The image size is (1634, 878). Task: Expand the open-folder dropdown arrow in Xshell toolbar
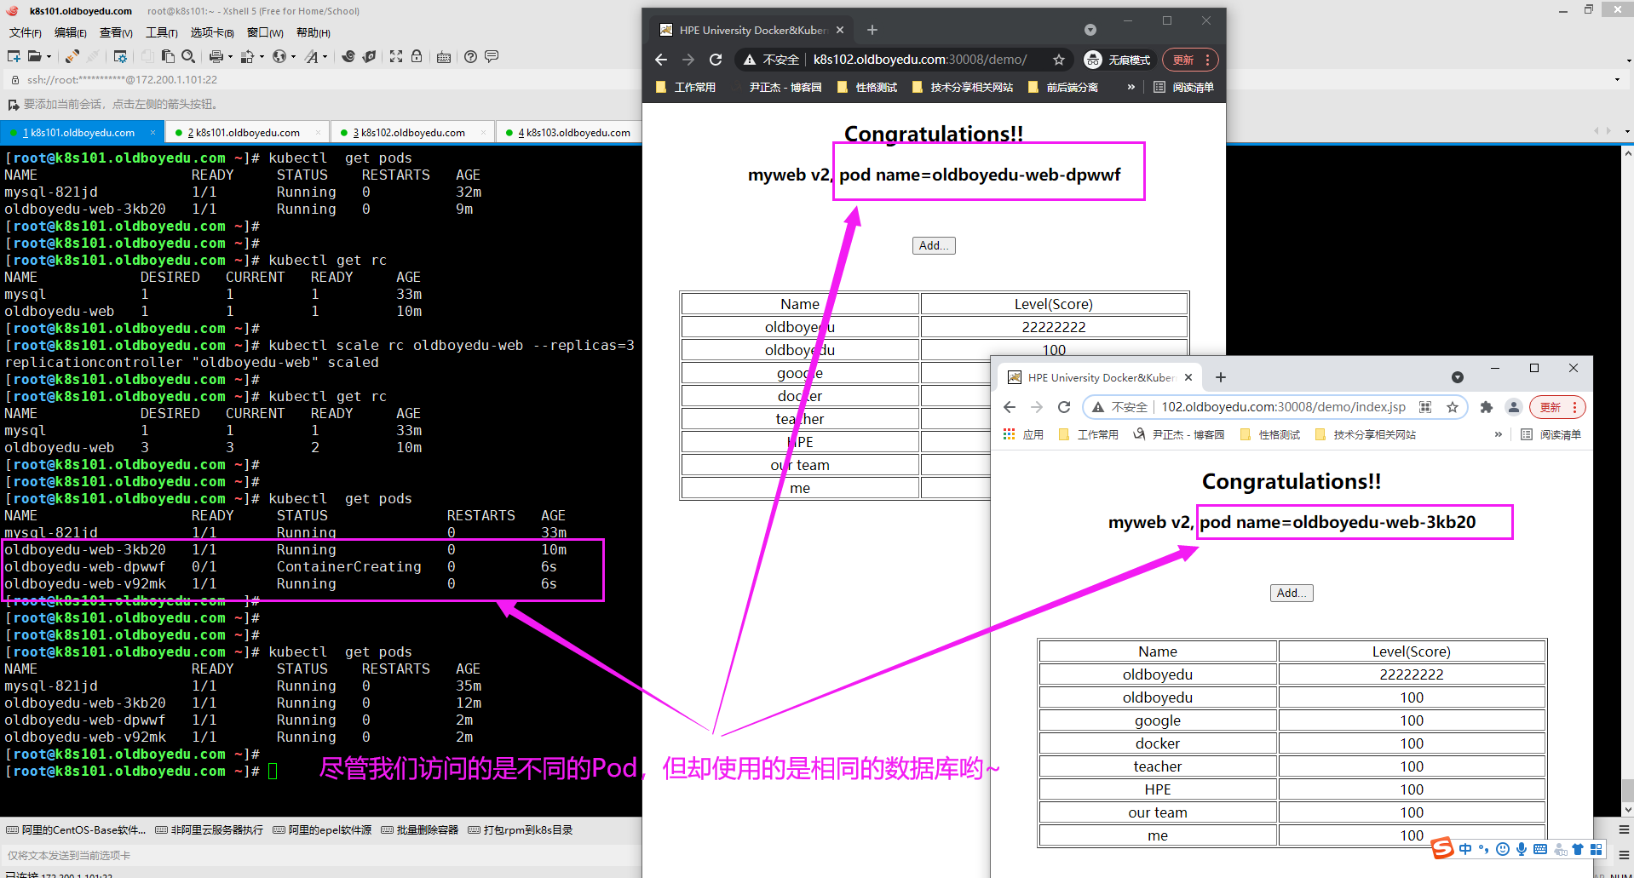pyautogui.click(x=49, y=57)
